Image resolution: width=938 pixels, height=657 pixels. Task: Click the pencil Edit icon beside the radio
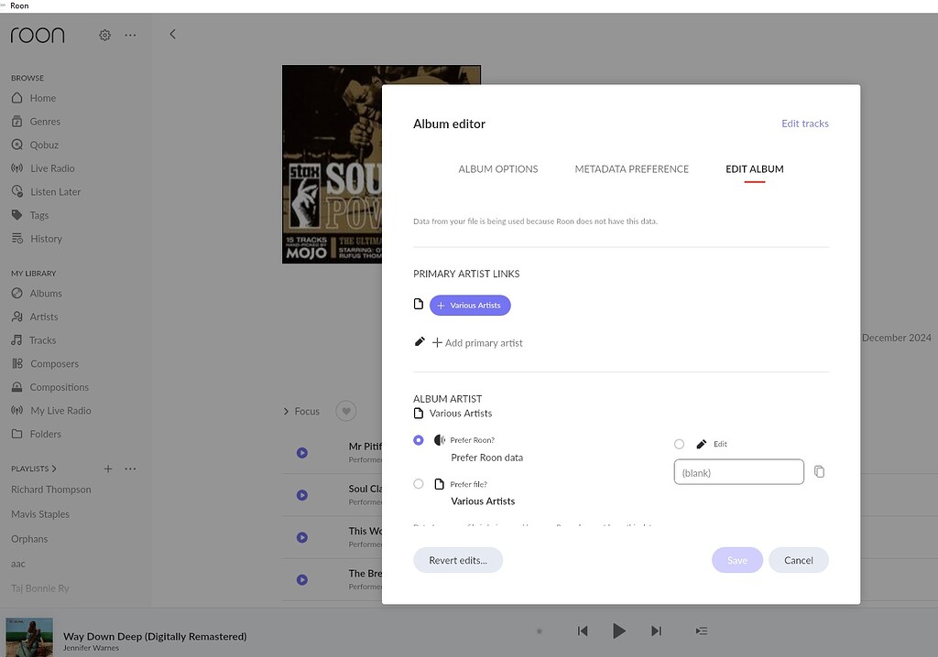[x=700, y=444]
